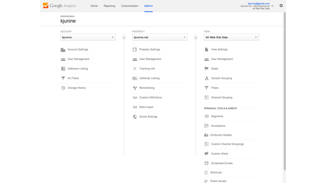Open the All Web Site Data view dropdown

[x=231, y=37]
